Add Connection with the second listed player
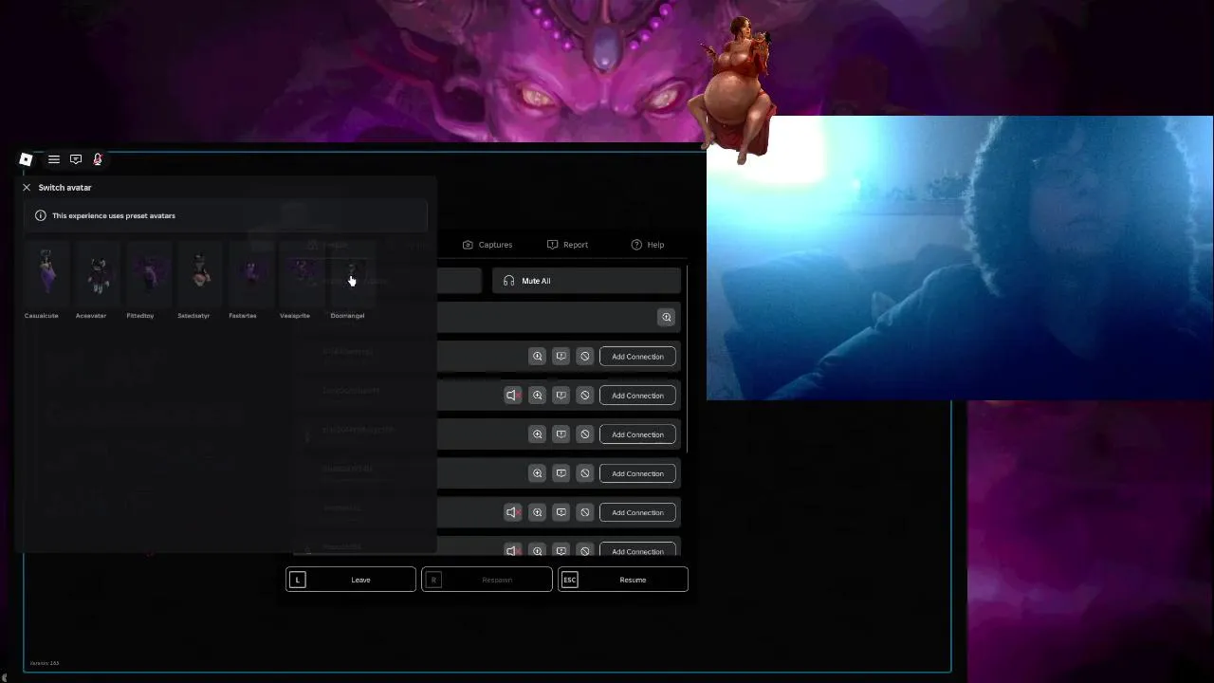 click(637, 396)
